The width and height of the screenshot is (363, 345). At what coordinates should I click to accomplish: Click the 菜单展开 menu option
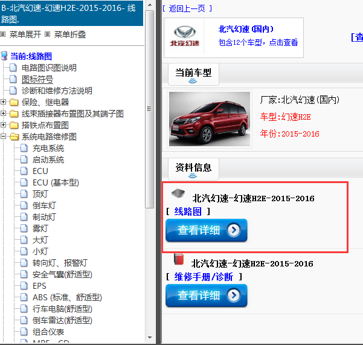[x=25, y=34]
